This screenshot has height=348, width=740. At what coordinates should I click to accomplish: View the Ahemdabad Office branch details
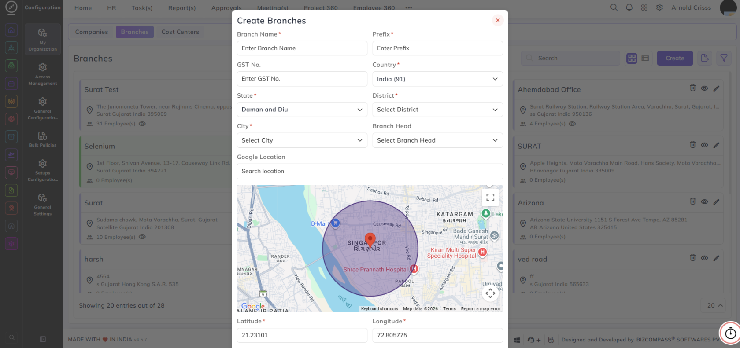pyautogui.click(x=704, y=88)
